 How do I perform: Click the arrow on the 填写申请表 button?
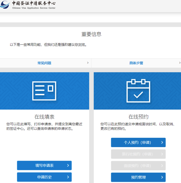click(x=68, y=166)
